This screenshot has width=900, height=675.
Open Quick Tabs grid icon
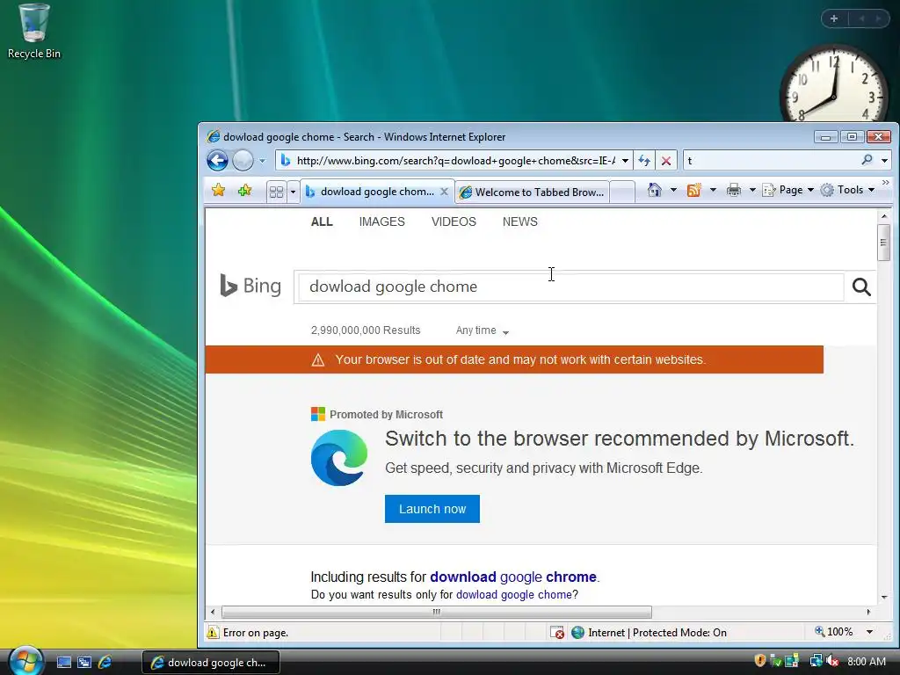click(x=276, y=192)
